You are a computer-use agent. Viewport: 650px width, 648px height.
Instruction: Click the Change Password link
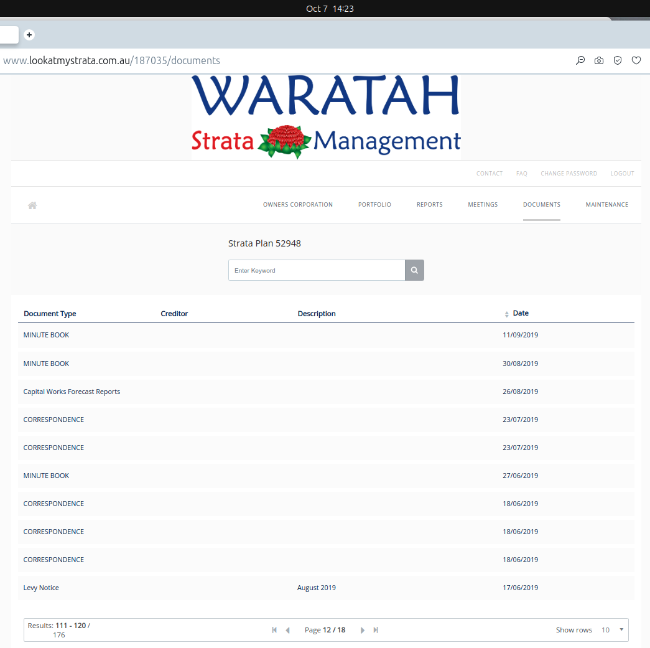(x=569, y=174)
